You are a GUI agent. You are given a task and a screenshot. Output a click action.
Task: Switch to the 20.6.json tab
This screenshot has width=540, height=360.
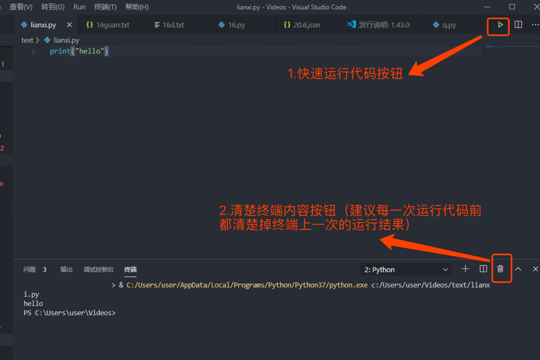[x=307, y=25]
